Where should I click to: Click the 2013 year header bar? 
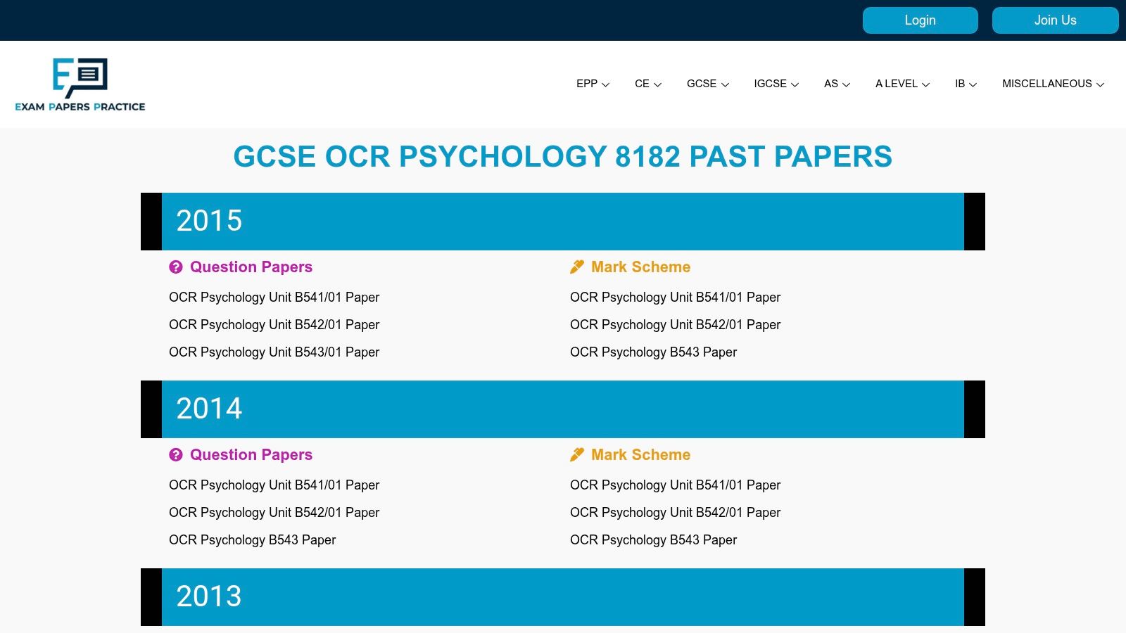(x=563, y=597)
